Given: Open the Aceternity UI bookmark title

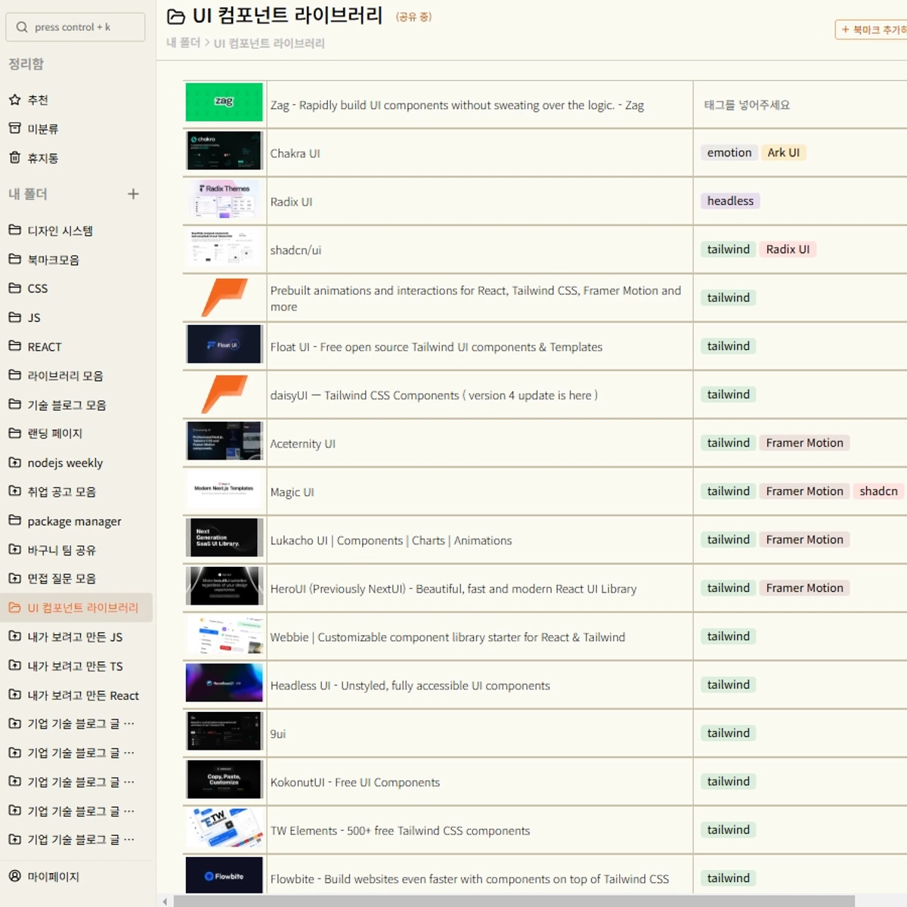Looking at the screenshot, I should tap(302, 444).
